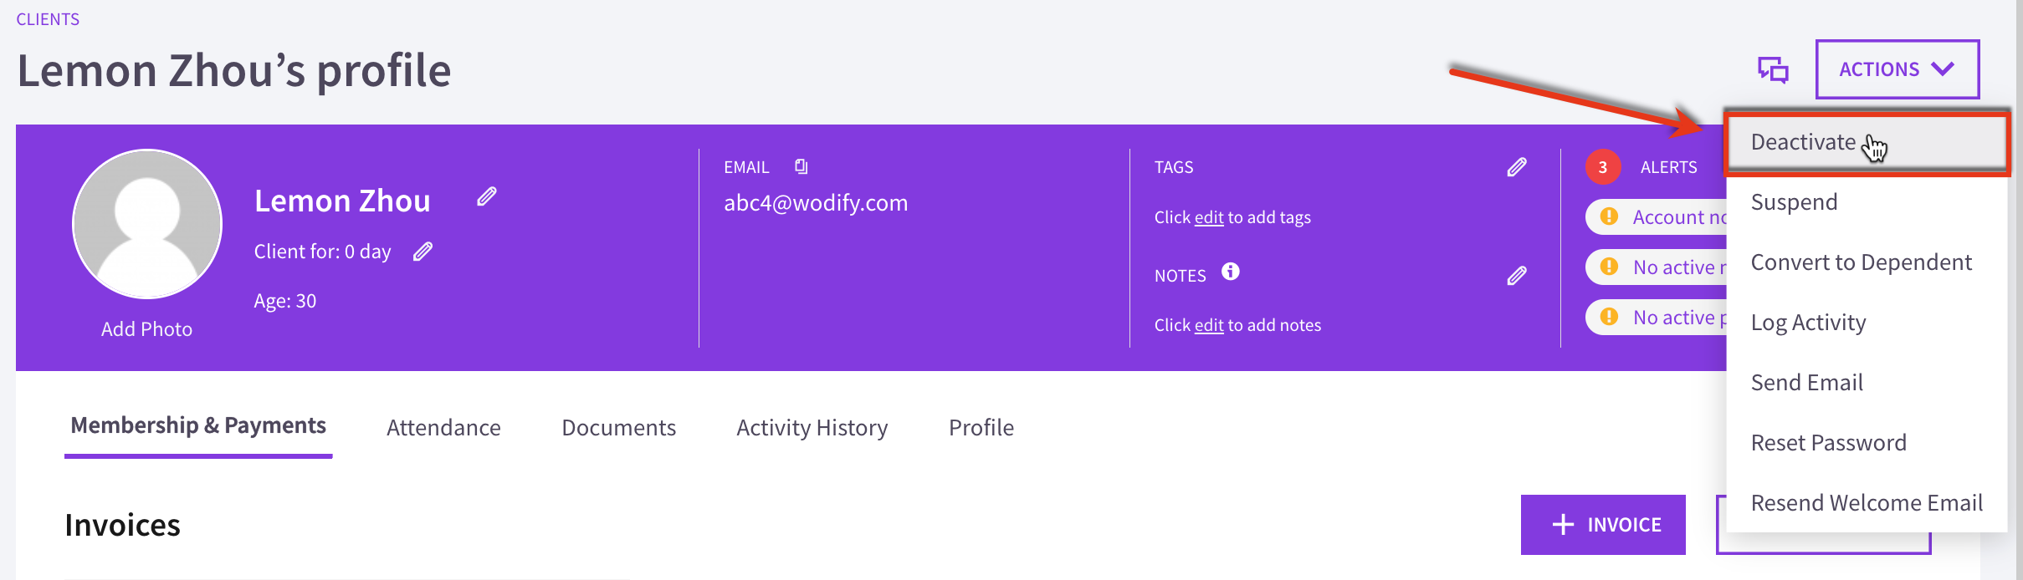The image size is (2023, 580).
Task: Edit tags pencil icon
Action: [x=1517, y=167]
